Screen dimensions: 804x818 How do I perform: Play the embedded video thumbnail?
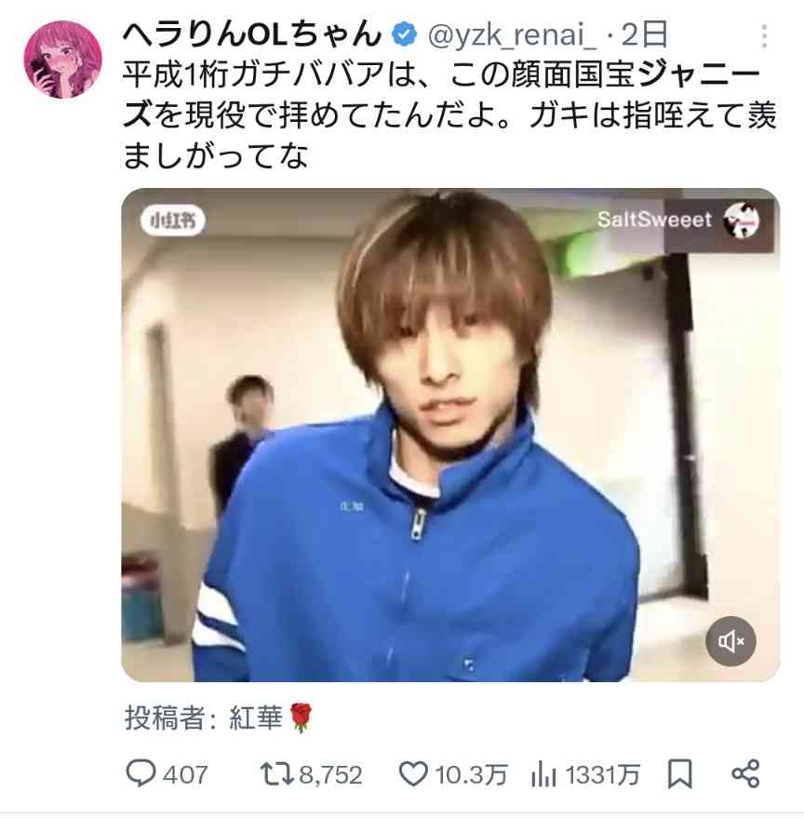(450, 435)
